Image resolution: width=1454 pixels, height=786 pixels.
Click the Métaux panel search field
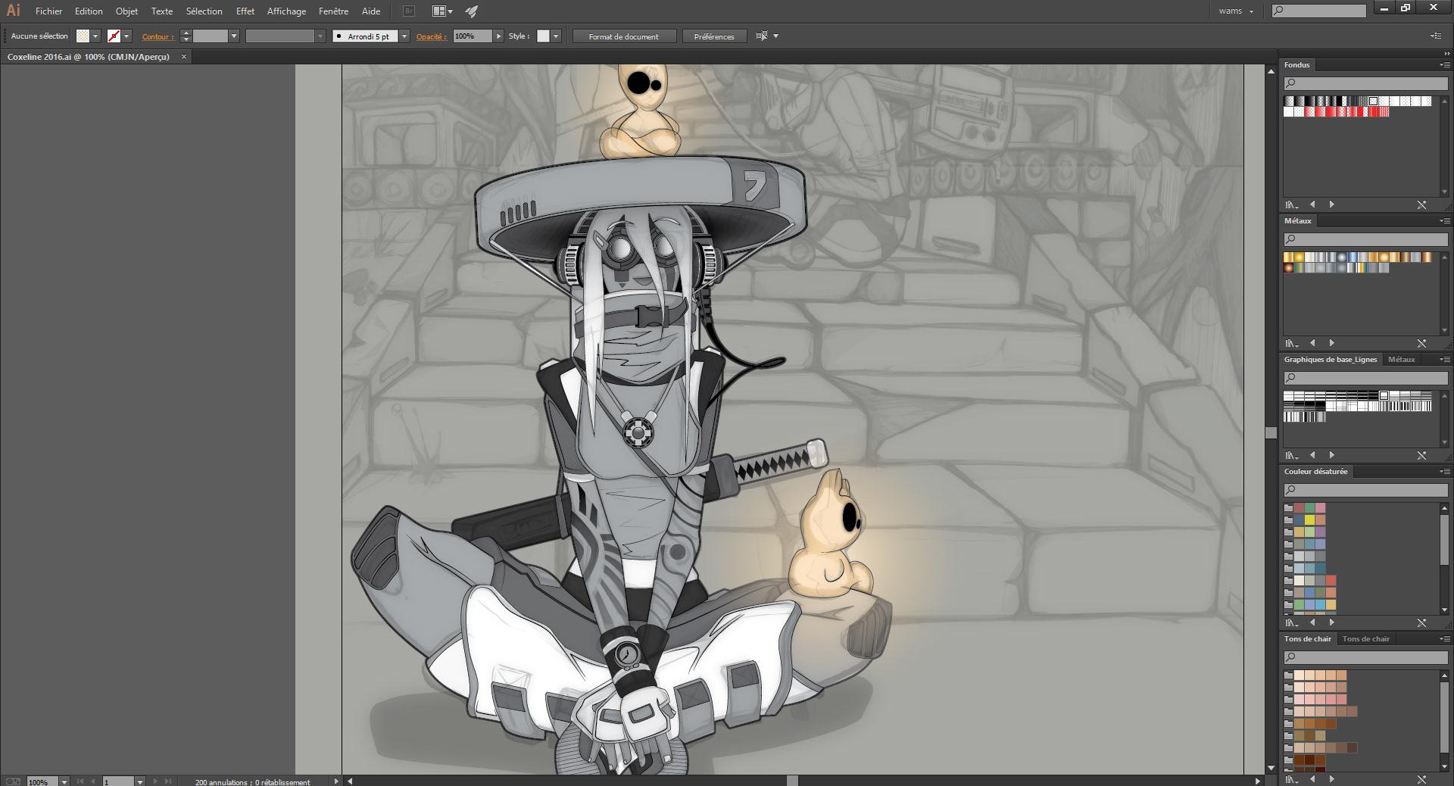1365,239
